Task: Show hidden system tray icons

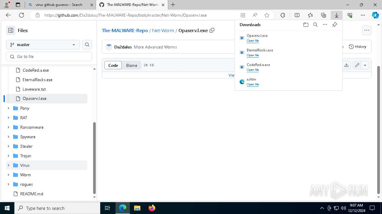Action: [322, 208]
